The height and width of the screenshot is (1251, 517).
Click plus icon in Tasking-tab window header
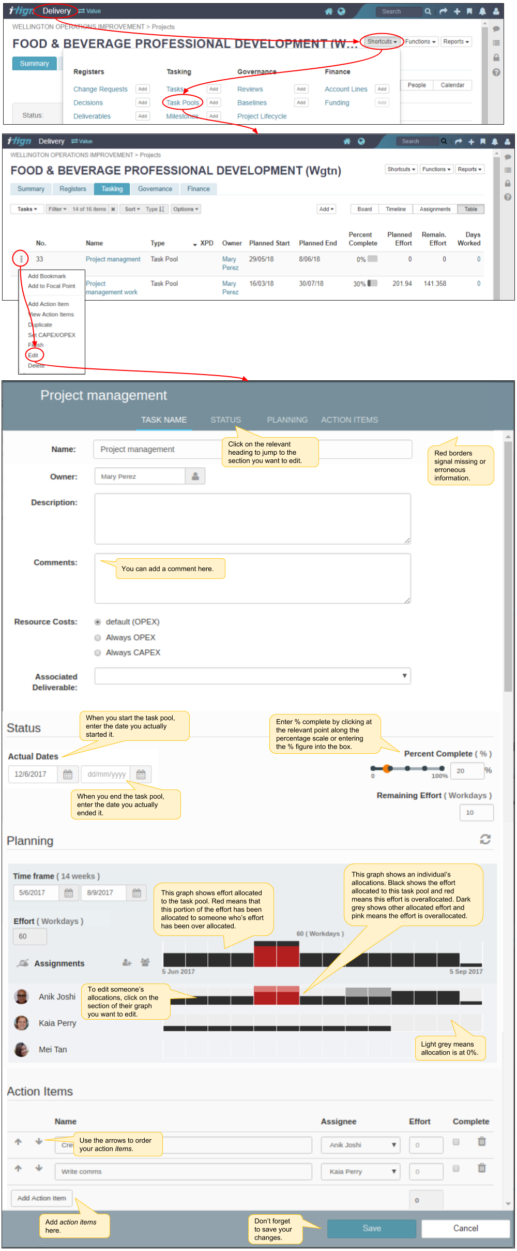tap(471, 141)
